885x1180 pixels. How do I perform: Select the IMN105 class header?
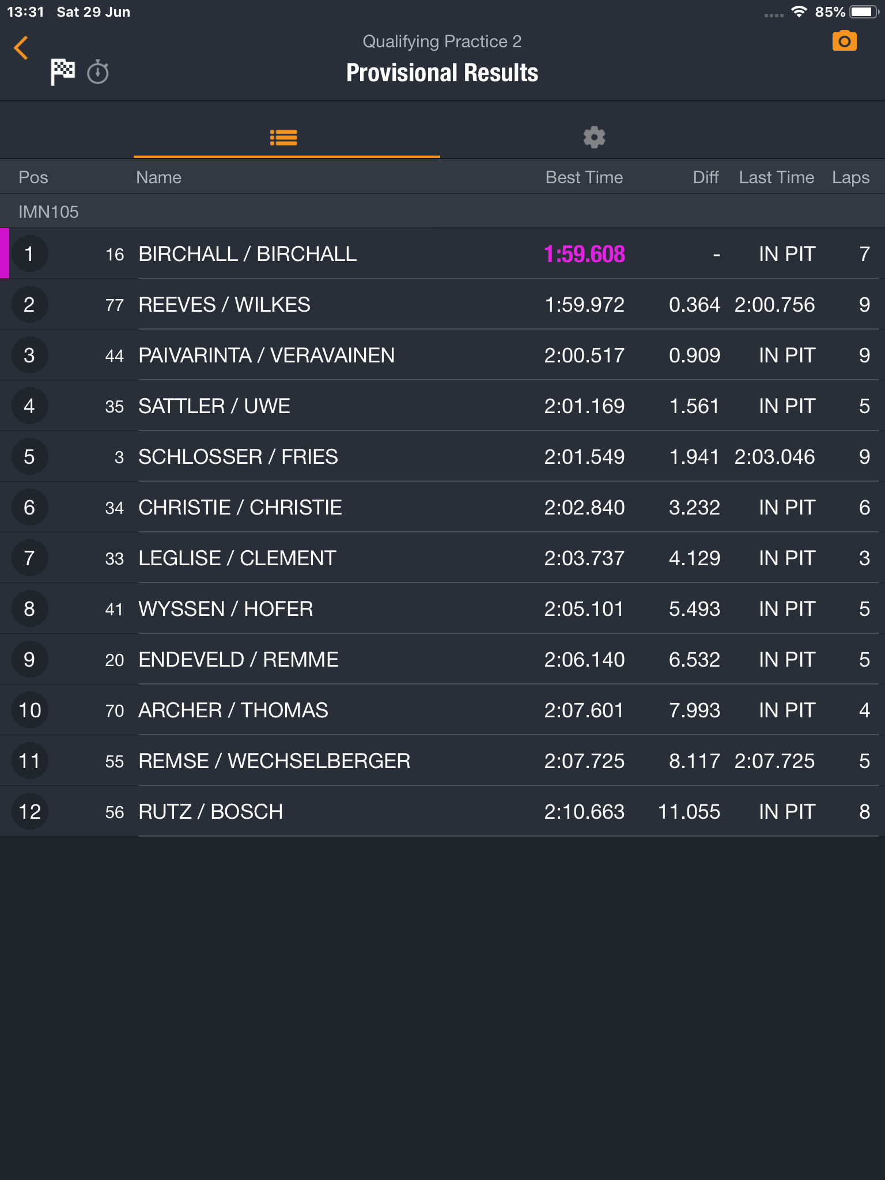(442, 211)
